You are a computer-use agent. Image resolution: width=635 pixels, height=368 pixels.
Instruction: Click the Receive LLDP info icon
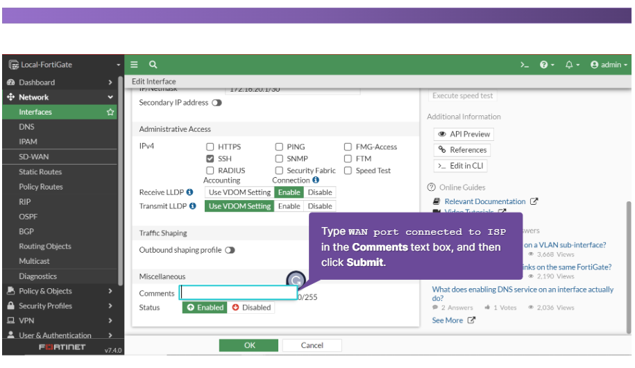pos(189,192)
